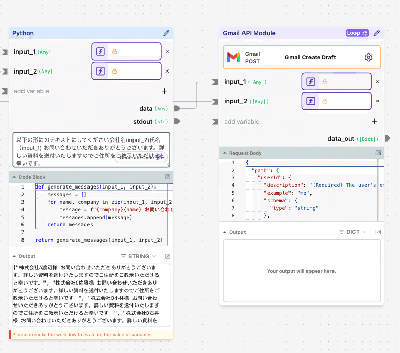
Task: Open Gmail Create Draft settings gear
Action: click(368, 57)
